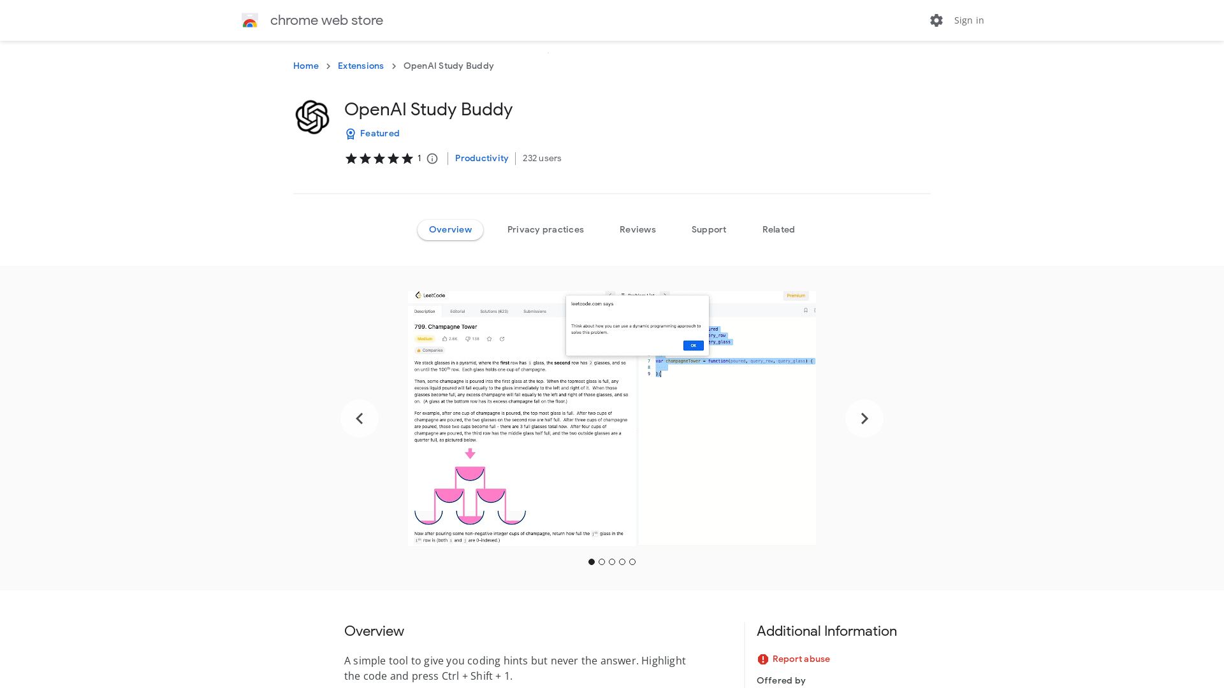Show the previous screenshot with left arrow
The image size is (1224, 688).
tap(360, 419)
